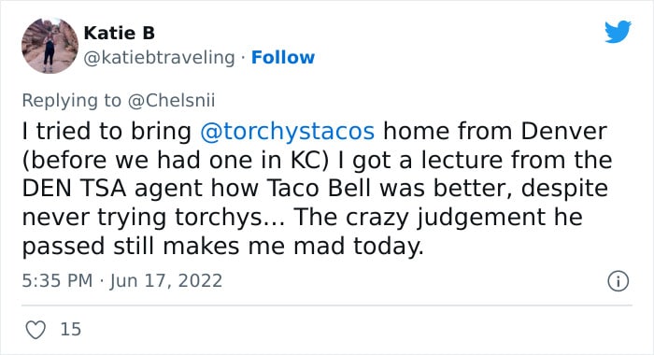
Task: Click the 'Taco Bell was better' text line
Action: click(315, 189)
